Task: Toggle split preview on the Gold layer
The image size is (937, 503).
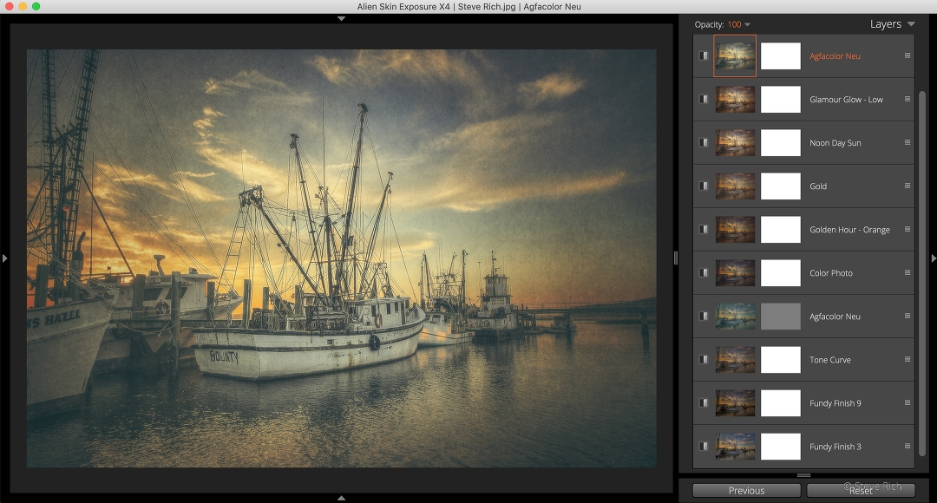Action: (x=703, y=186)
